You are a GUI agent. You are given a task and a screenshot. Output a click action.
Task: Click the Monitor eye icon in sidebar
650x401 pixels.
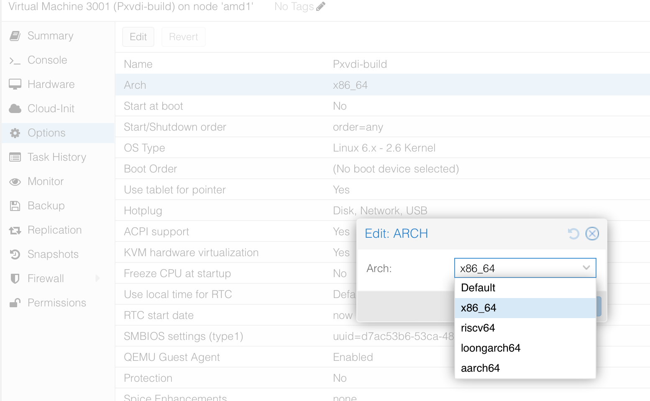pyautogui.click(x=15, y=182)
